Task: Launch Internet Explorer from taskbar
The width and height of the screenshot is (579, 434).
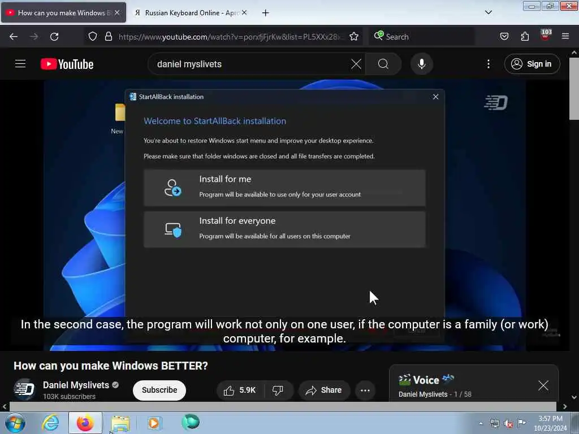Action: [50, 423]
